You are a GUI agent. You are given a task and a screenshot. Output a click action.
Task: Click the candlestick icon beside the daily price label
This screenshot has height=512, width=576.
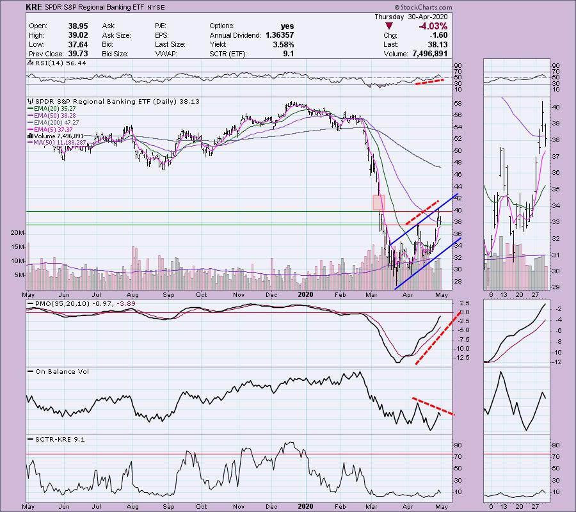point(31,101)
